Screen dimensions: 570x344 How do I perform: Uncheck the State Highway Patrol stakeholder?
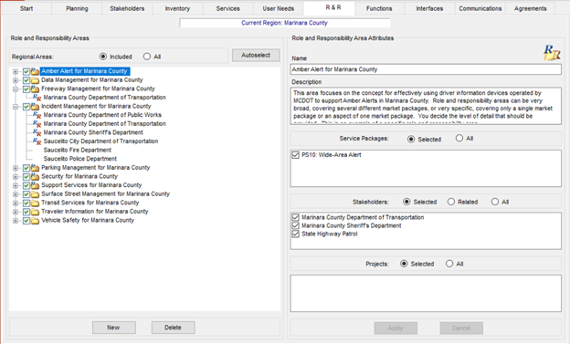click(x=296, y=234)
